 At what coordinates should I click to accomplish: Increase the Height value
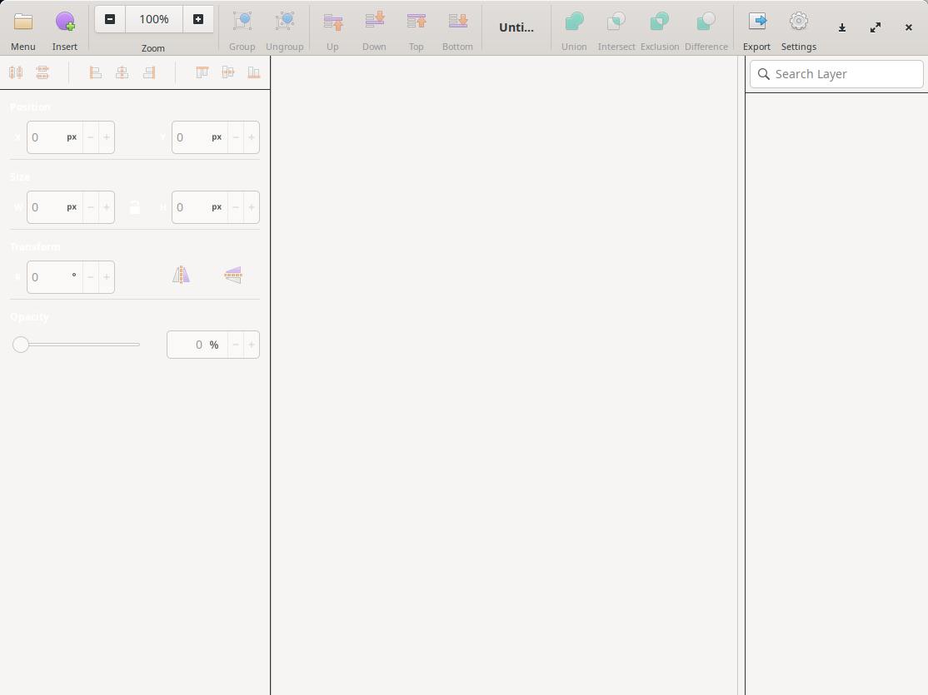coord(252,207)
